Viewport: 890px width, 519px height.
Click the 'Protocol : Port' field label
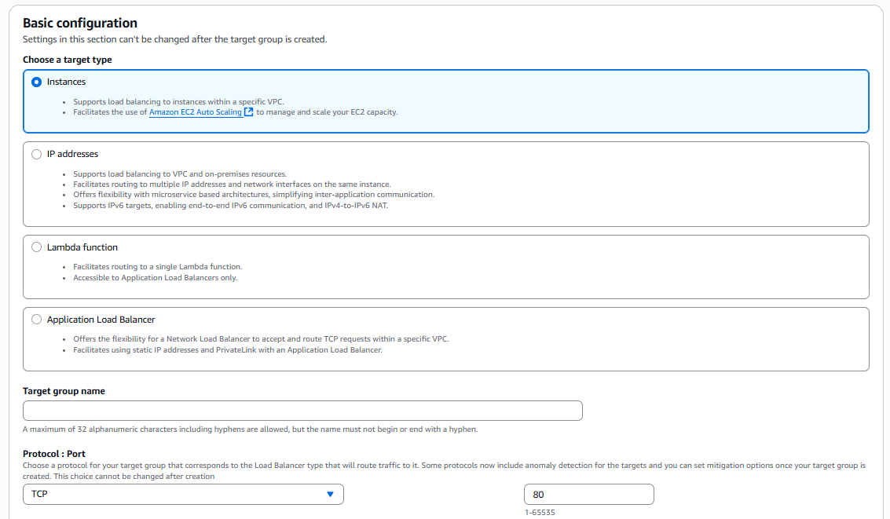(54, 454)
